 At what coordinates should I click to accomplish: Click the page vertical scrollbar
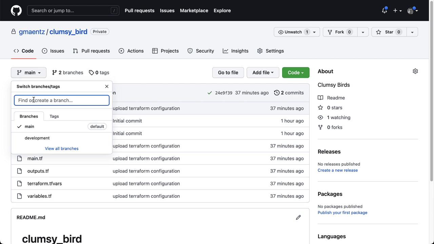coord(431,102)
